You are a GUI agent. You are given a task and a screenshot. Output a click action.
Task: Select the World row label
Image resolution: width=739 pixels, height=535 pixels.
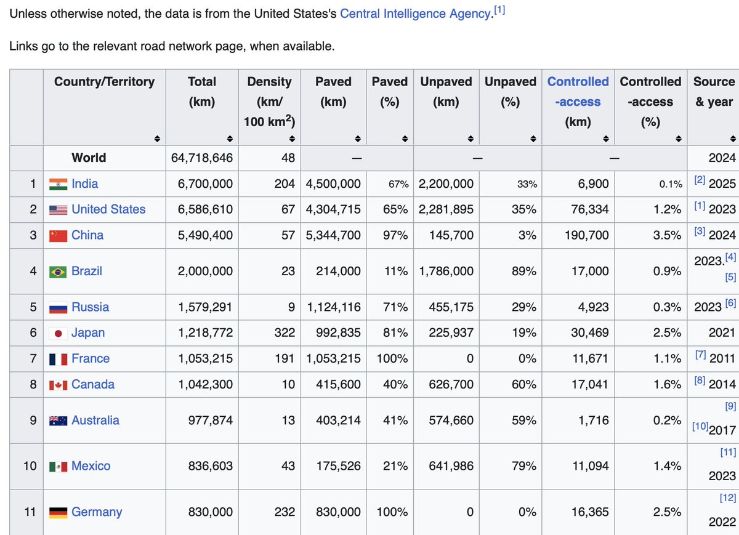coord(89,158)
